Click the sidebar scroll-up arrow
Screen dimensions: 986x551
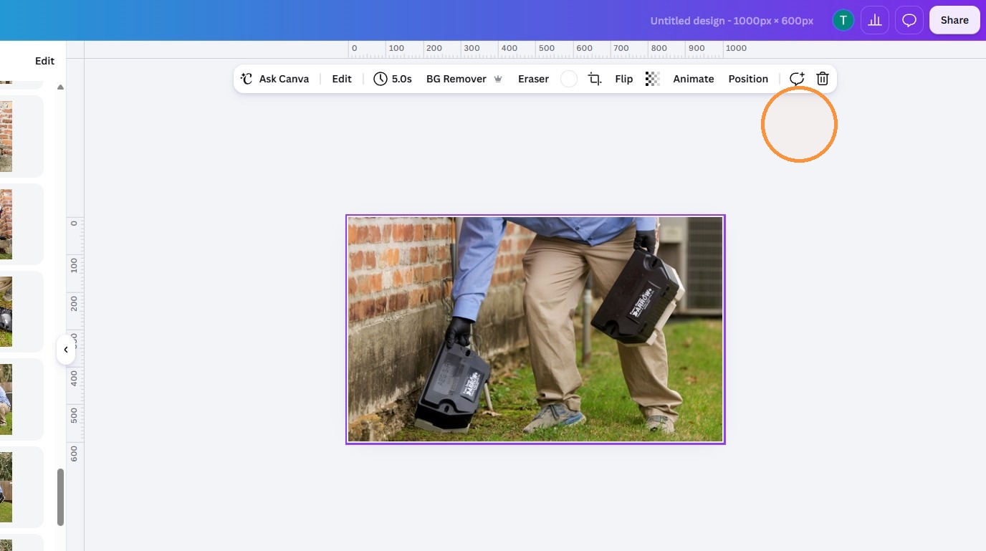[60, 87]
